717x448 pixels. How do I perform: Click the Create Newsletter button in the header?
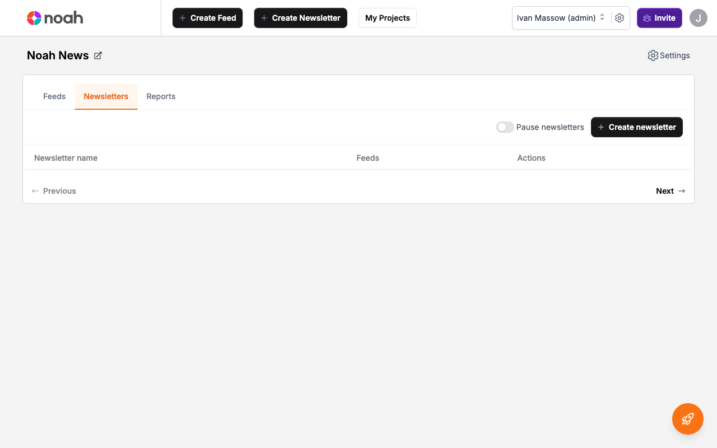[300, 18]
